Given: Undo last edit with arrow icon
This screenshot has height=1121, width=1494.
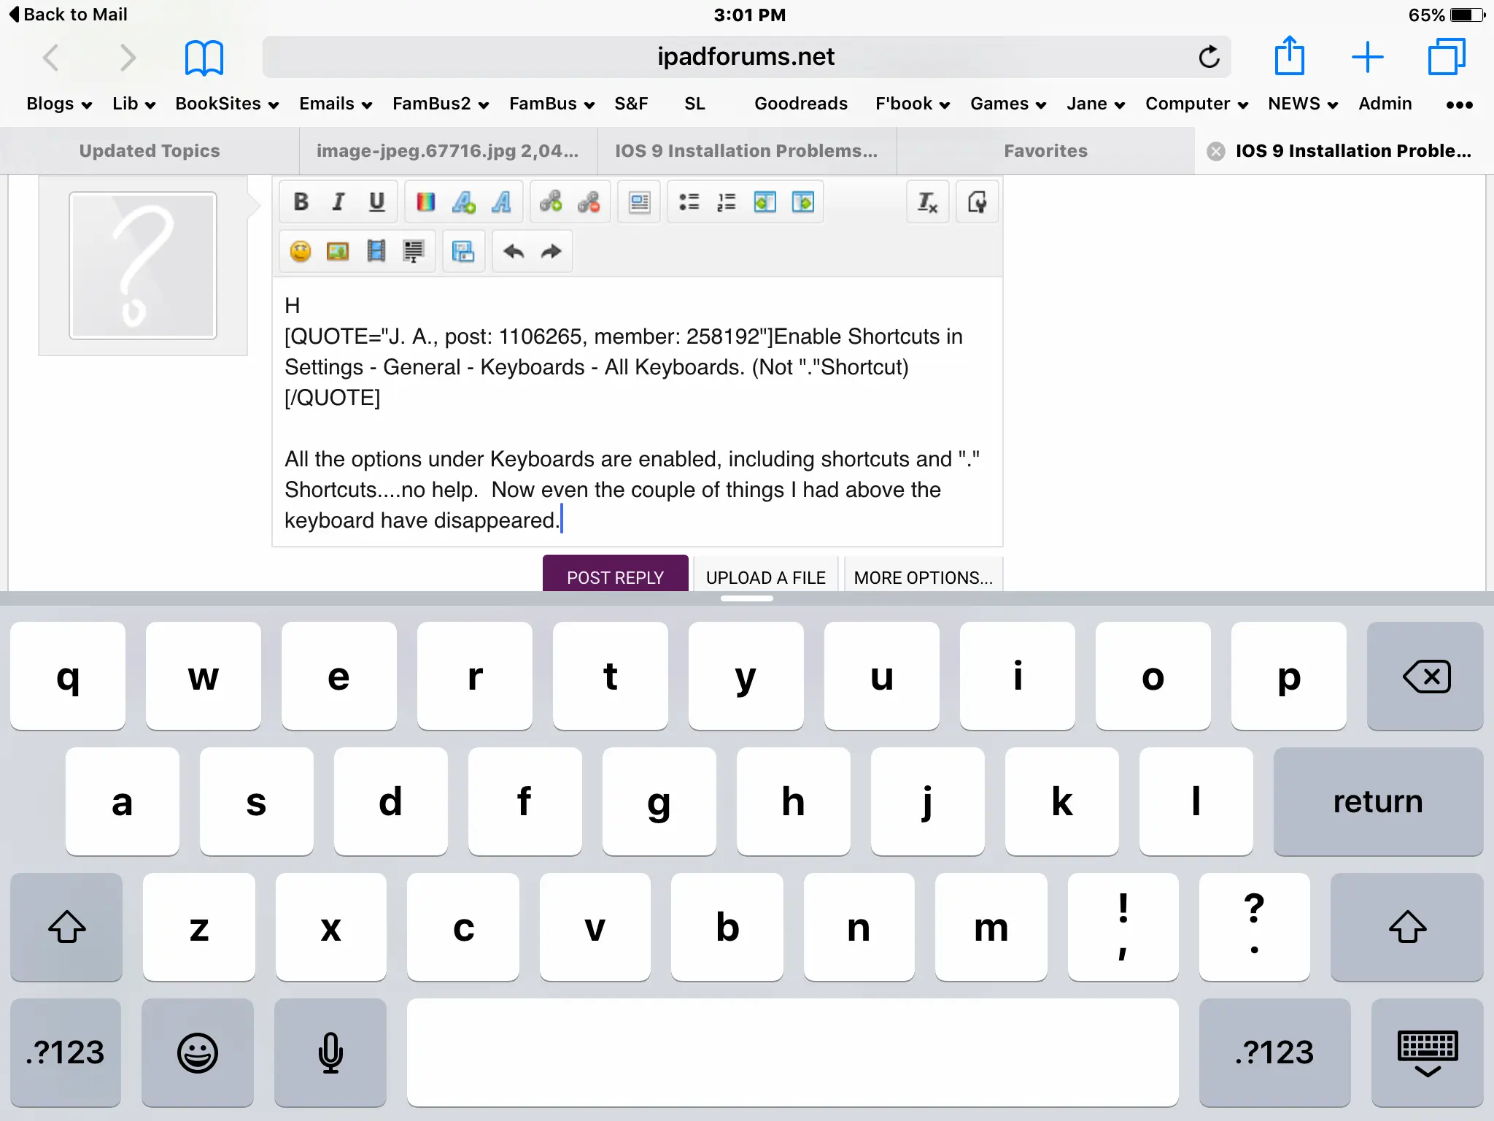Looking at the screenshot, I should click(514, 252).
